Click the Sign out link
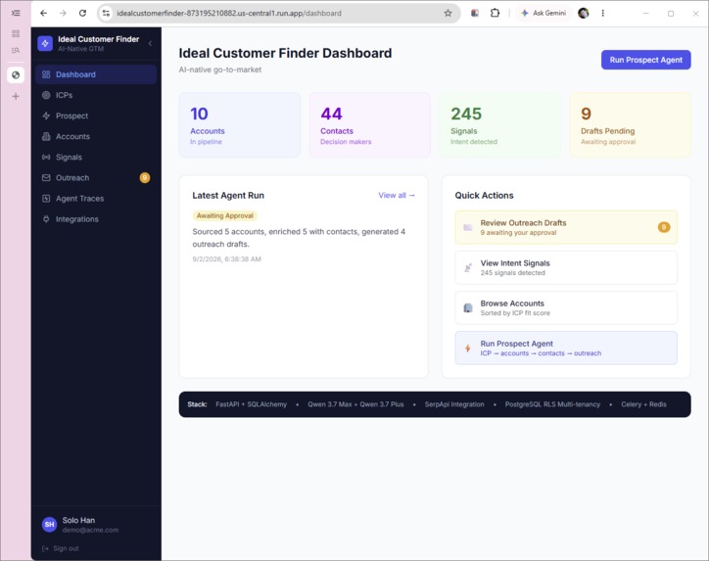 (60, 548)
